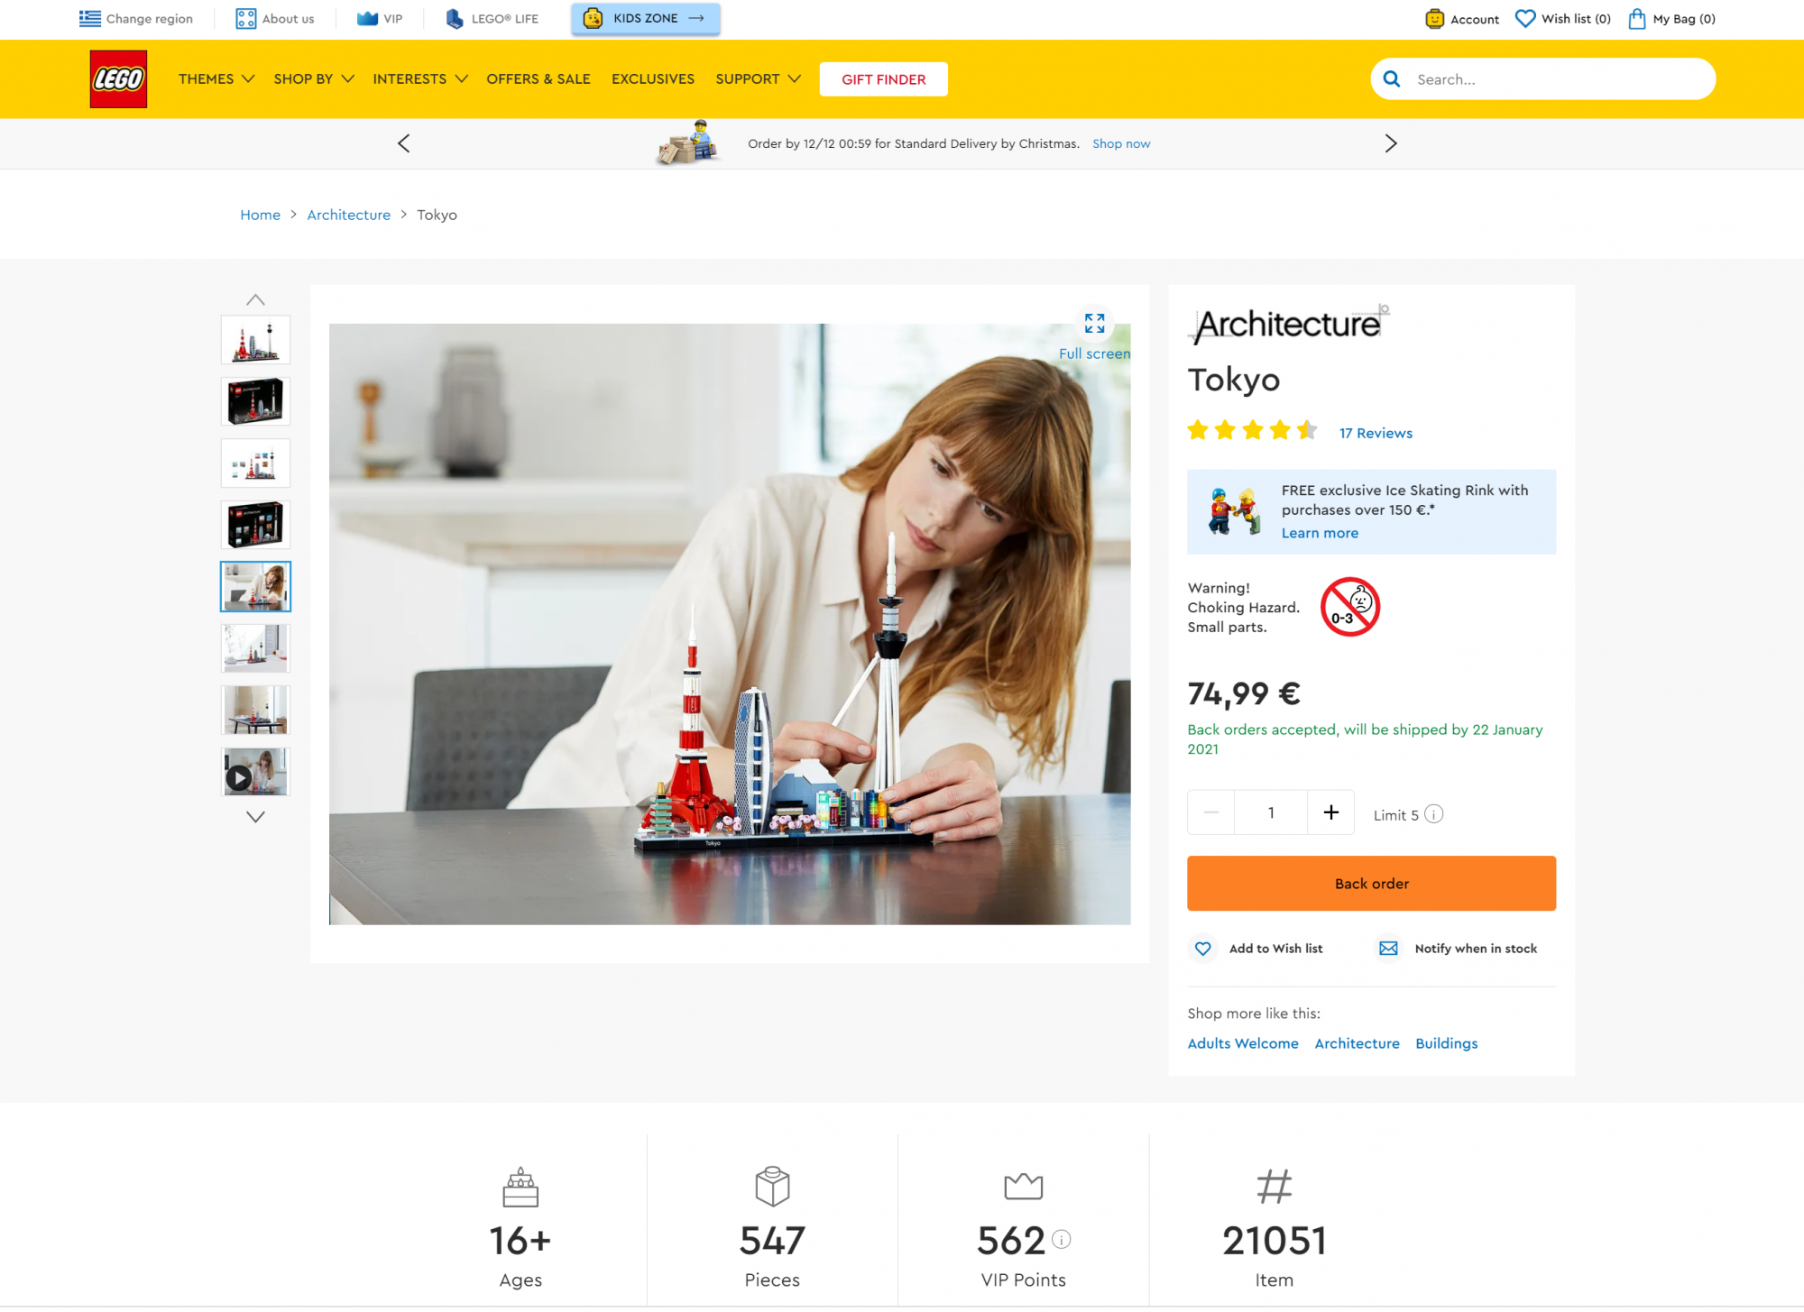This screenshot has width=1804, height=1312.
Task: Click the Back order button
Action: [x=1371, y=884]
